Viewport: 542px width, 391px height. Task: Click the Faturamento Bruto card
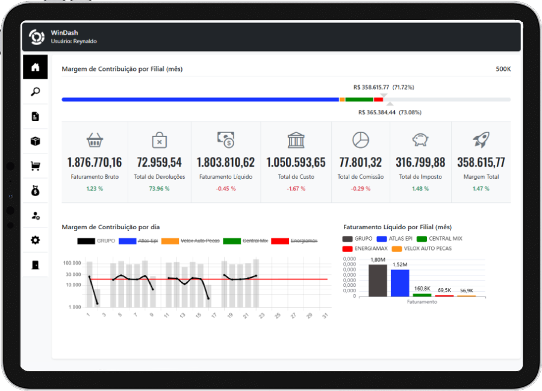(x=95, y=162)
